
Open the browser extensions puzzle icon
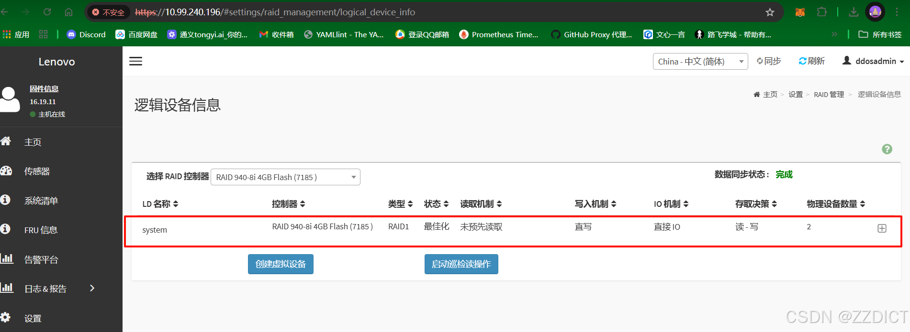(x=822, y=12)
